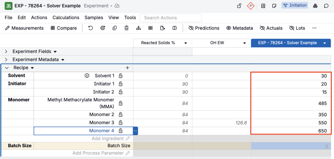This screenshot has height=159, width=334.
Task: Collapse the Recipe section chevron
Action: click(7, 68)
